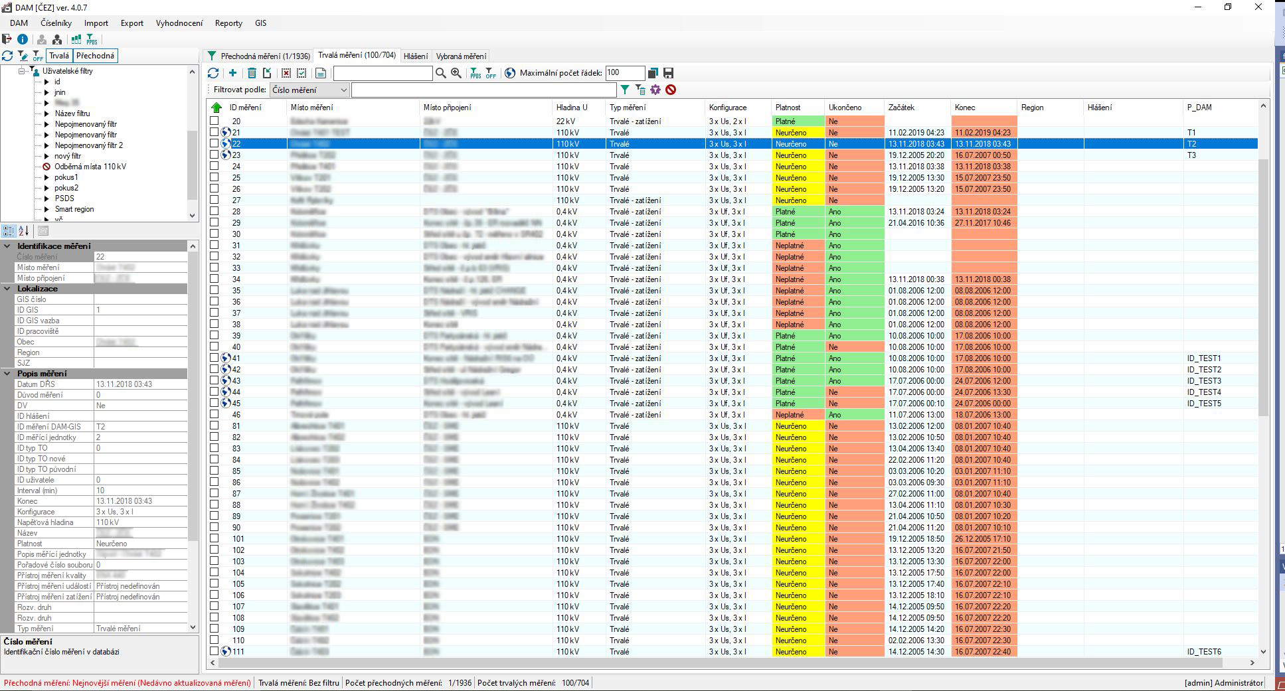Click the floppy disk save icon
This screenshot has height=691, width=1285.
[668, 73]
